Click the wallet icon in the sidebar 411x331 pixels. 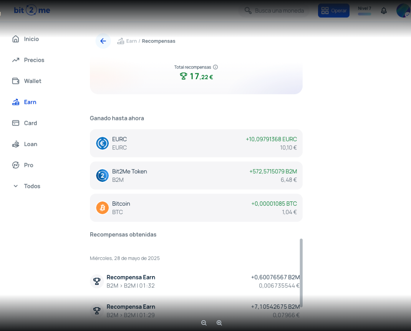(x=16, y=81)
